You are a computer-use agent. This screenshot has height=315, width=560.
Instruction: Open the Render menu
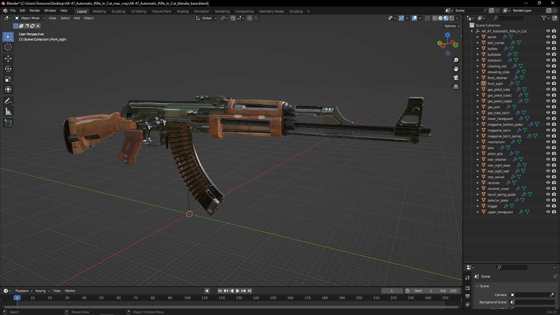[x=35, y=10]
